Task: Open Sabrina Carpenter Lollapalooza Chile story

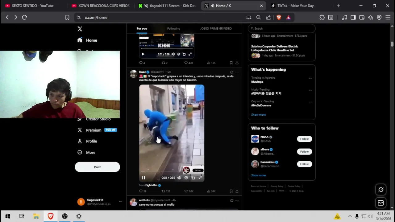Action: [275, 48]
